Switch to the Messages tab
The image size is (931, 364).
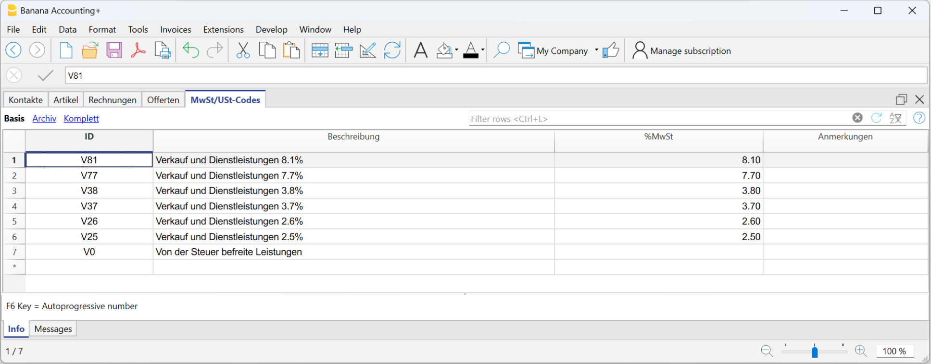53,329
